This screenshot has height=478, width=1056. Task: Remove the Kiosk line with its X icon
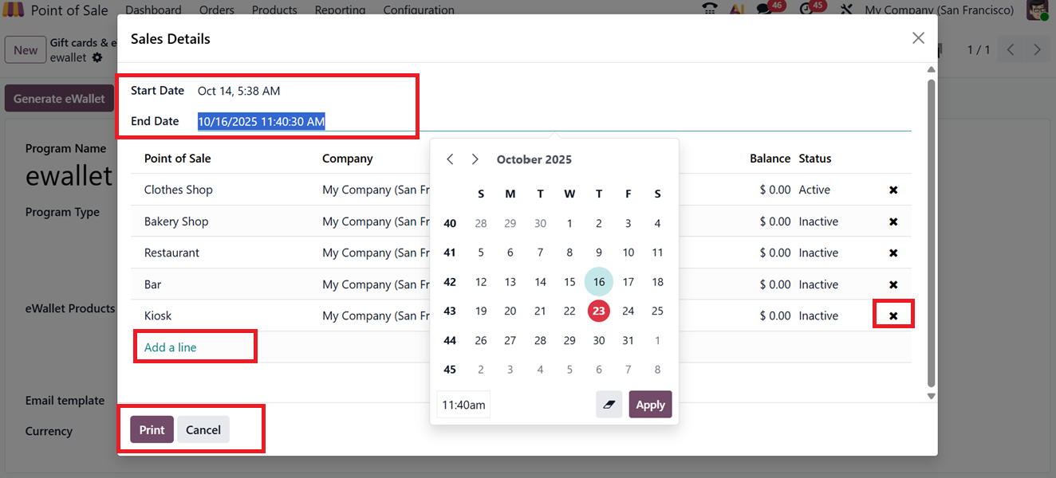[893, 316]
